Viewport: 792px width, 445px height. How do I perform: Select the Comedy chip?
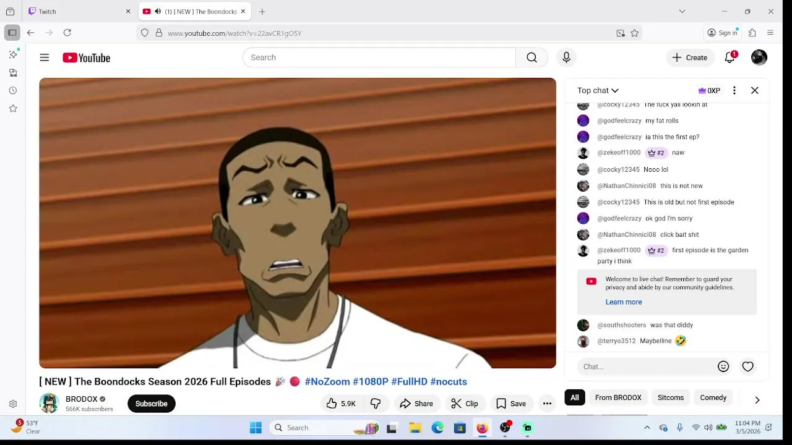pyautogui.click(x=713, y=397)
